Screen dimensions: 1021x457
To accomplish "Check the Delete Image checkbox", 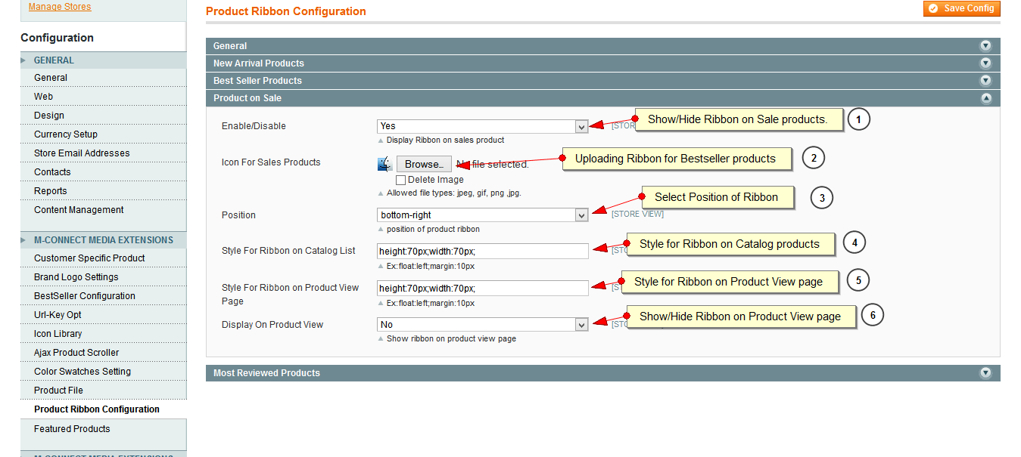I will point(400,180).
